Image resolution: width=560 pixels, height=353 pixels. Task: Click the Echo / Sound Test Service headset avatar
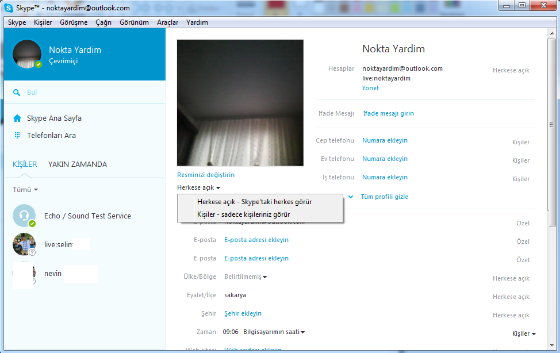(x=24, y=216)
